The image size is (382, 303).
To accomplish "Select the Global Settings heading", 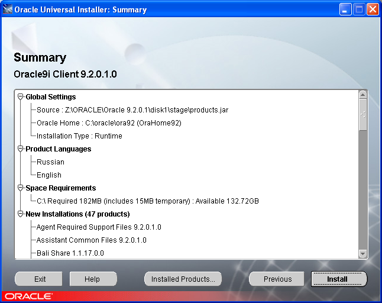I will tap(51, 97).
